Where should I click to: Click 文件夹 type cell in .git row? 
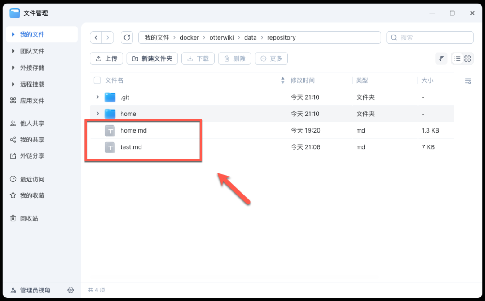pos(365,97)
